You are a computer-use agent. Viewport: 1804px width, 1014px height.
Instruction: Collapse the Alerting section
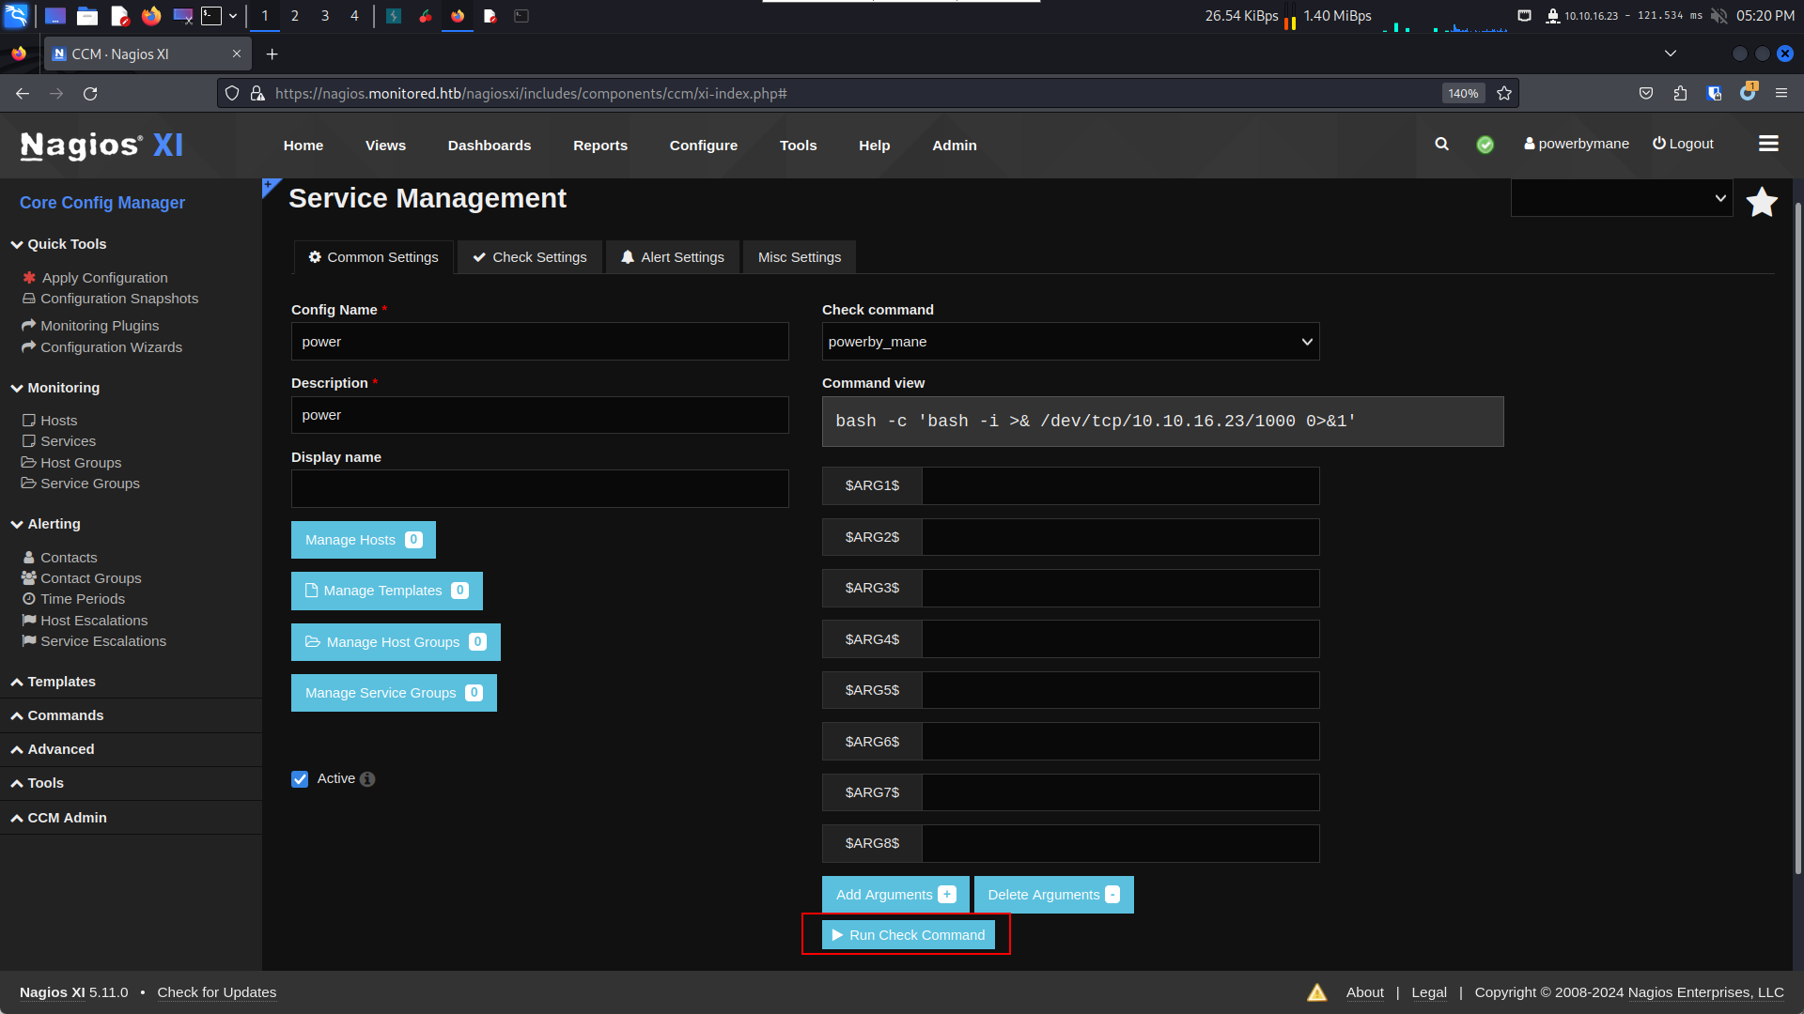click(x=47, y=524)
